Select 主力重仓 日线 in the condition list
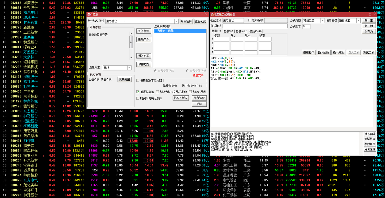The image size is (385, 198). [180, 31]
